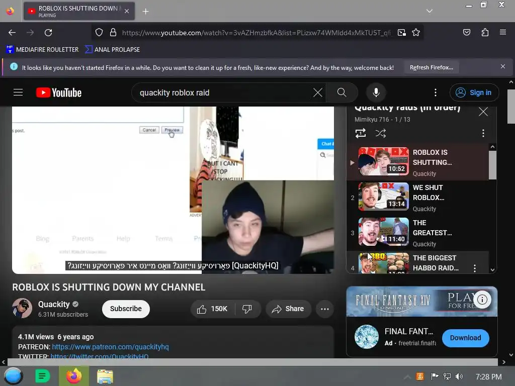Share the video
515x386 pixels.
click(x=288, y=309)
